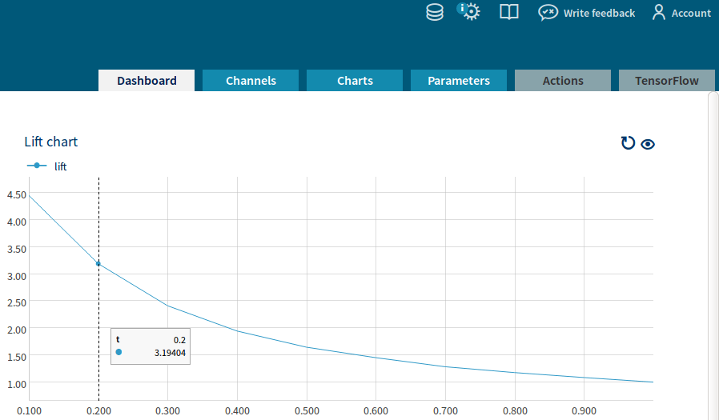
Task: Open the documentation book icon
Action: (x=509, y=13)
